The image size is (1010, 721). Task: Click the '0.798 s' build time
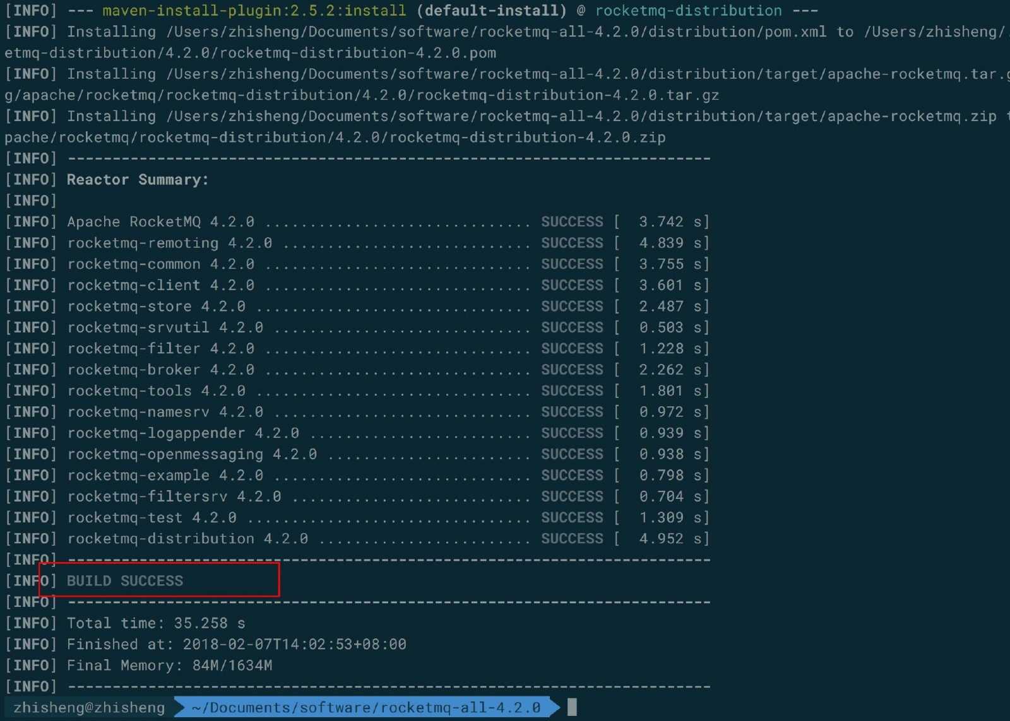[x=670, y=476]
